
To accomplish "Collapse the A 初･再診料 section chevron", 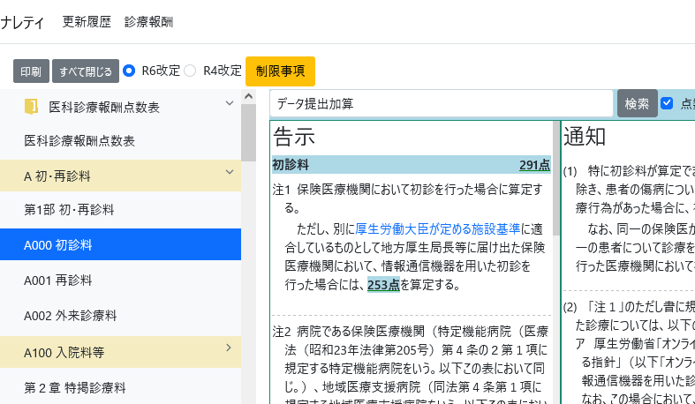I will (x=229, y=173).
